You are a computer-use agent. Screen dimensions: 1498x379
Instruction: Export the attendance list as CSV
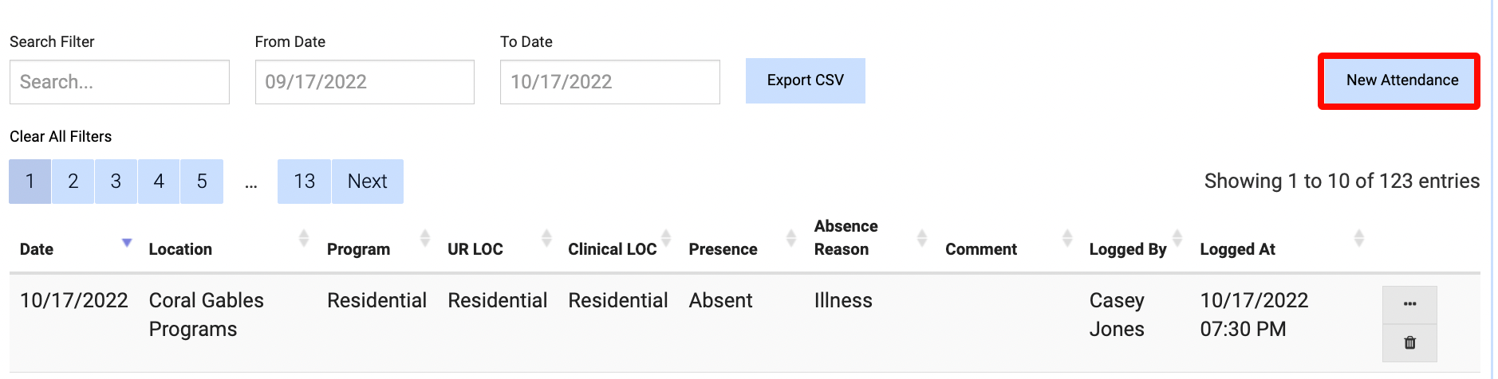coord(805,80)
